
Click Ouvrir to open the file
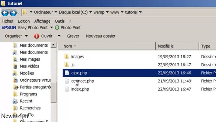pos(47,36)
